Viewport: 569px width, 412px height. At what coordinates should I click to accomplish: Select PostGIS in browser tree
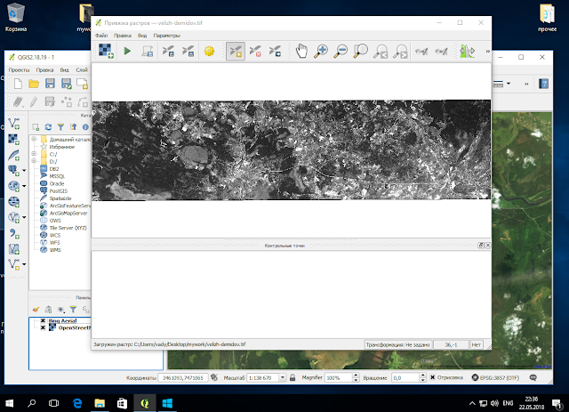[59, 190]
